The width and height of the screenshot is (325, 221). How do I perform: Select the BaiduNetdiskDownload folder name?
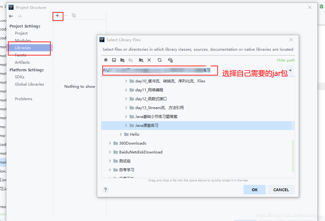[x=141, y=152]
